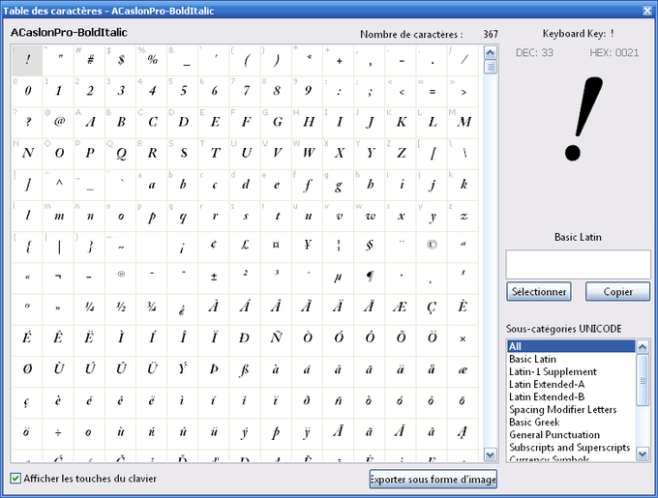Viewport: 658px width, 498px height.
Task: Select the lowercase thorn þ character
Action: [277, 432]
